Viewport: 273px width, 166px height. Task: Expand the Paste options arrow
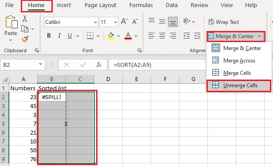pyautogui.click(x=11, y=40)
